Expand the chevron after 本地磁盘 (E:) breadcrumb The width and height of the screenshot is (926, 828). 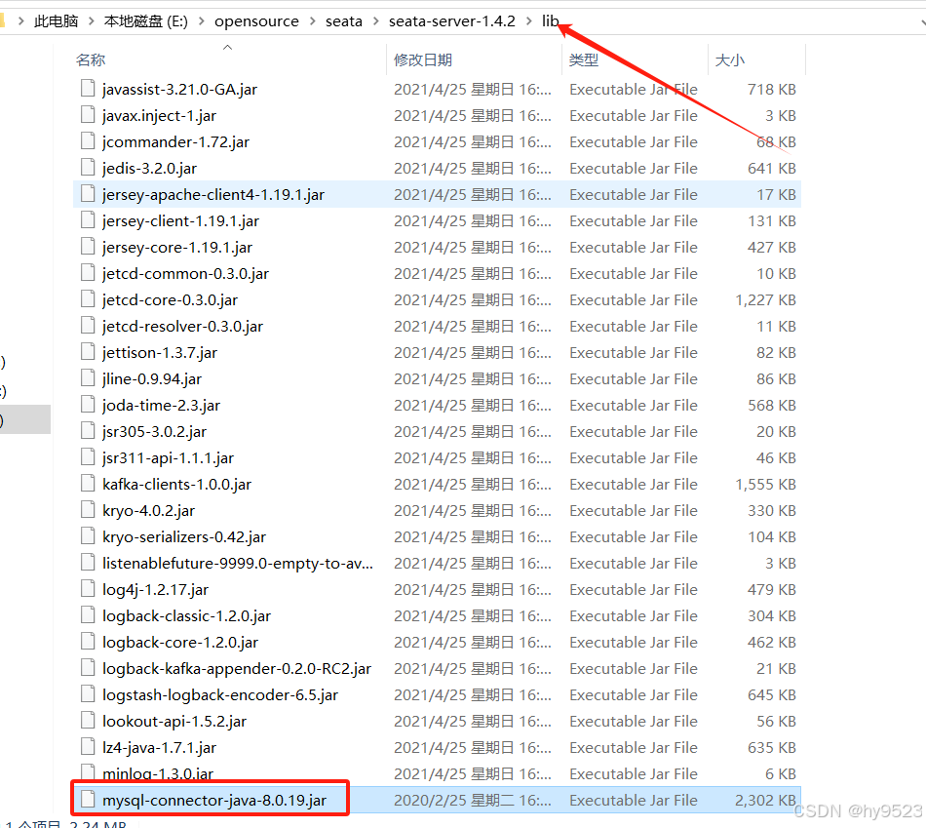tap(202, 21)
